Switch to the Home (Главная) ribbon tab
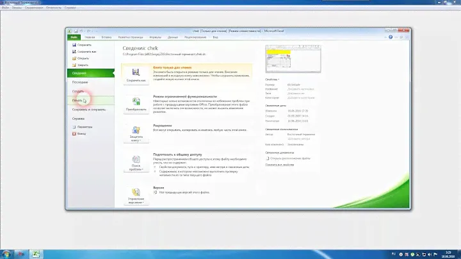Screen dimensions: 461x259 pyautogui.click(x=90, y=38)
